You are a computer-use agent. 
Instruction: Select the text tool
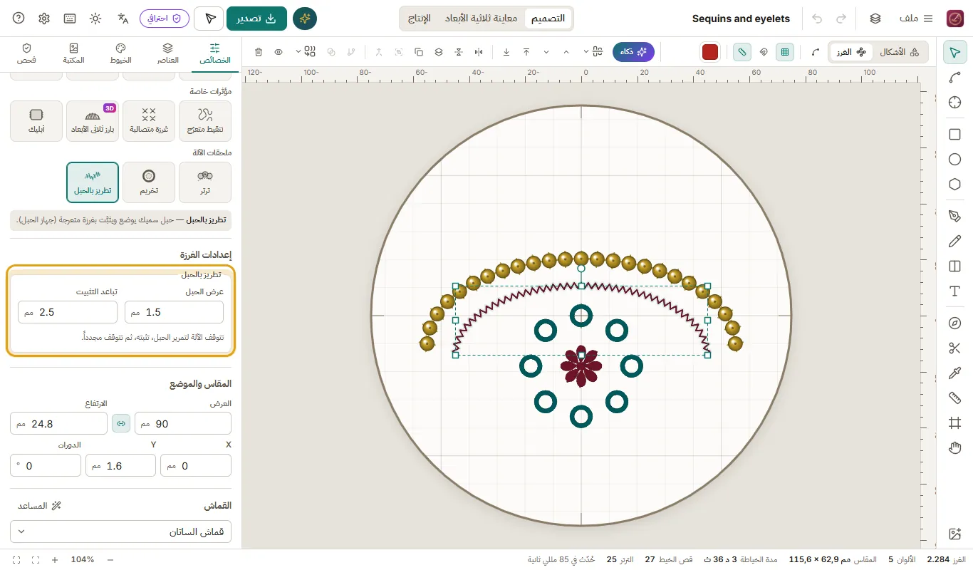coord(955,291)
